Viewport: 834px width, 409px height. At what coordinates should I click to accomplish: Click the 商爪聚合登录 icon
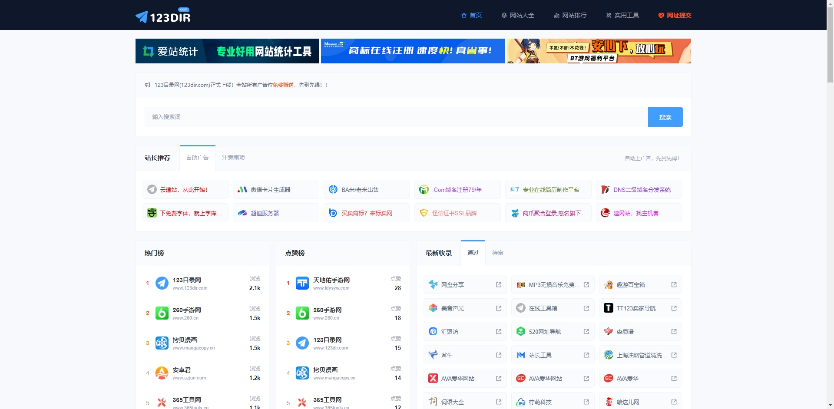click(x=515, y=213)
